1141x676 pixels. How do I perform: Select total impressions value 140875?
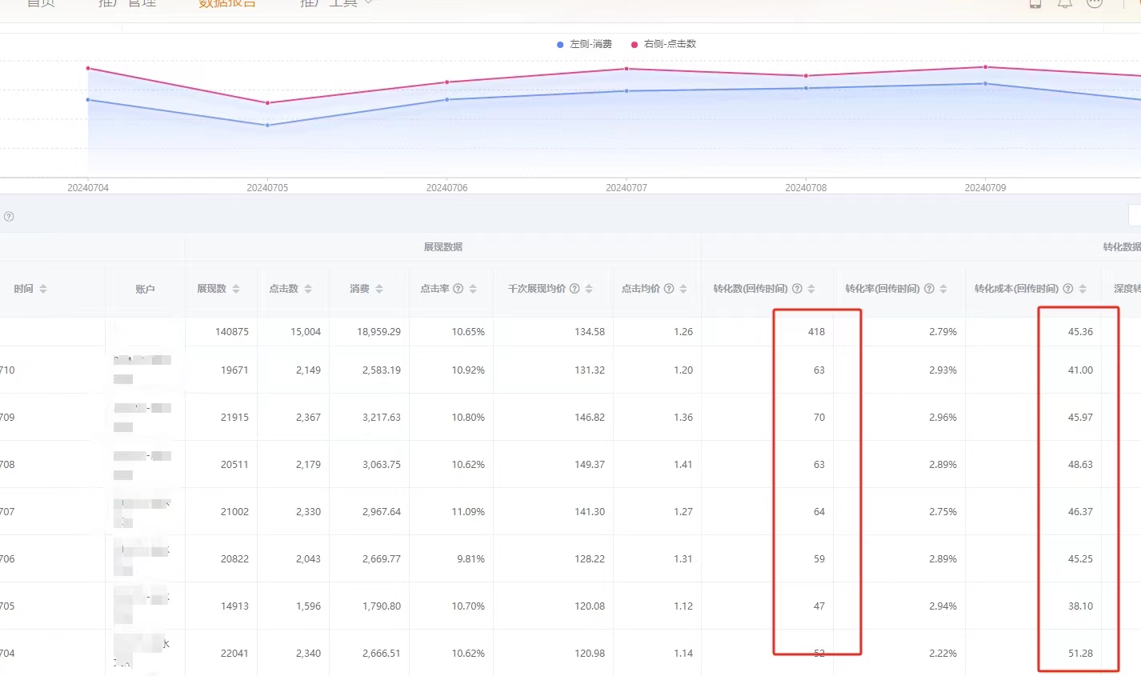point(232,332)
